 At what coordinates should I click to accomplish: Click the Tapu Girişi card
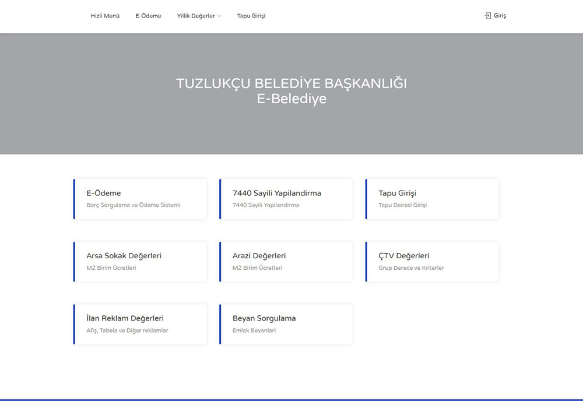point(431,199)
